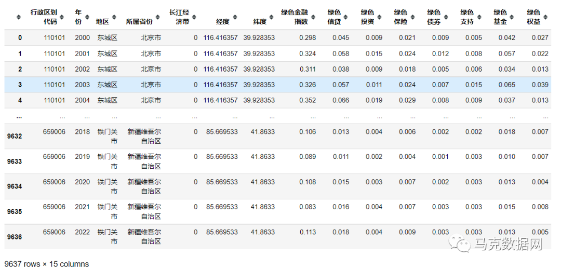
Task: Click 绿色信贷 value 0.045
Action: pyautogui.click(x=341, y=37)
